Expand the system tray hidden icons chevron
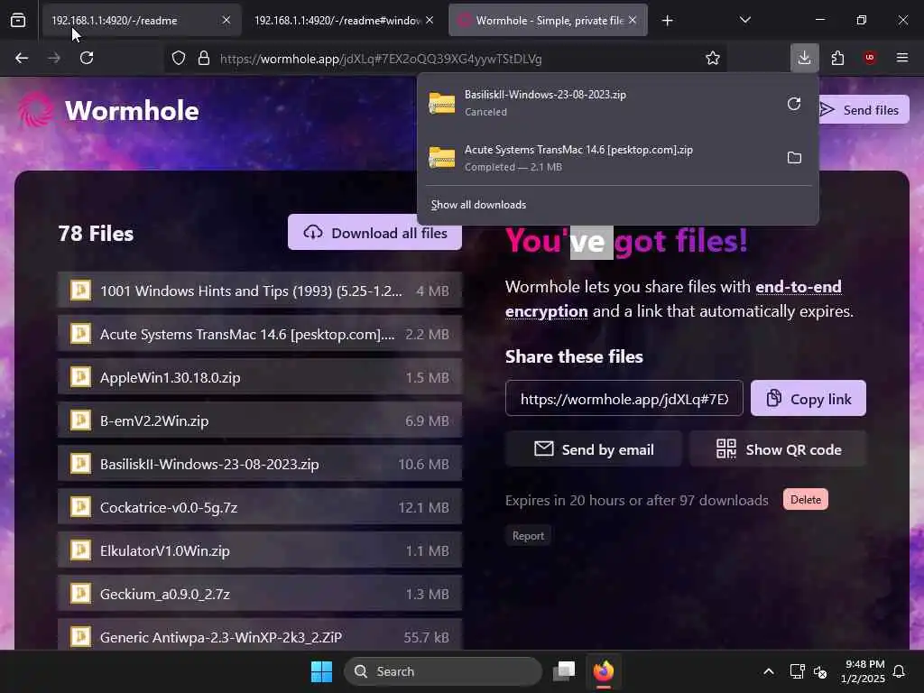The width and height of the screenshot is (924, 693). [x=769, y=671]
